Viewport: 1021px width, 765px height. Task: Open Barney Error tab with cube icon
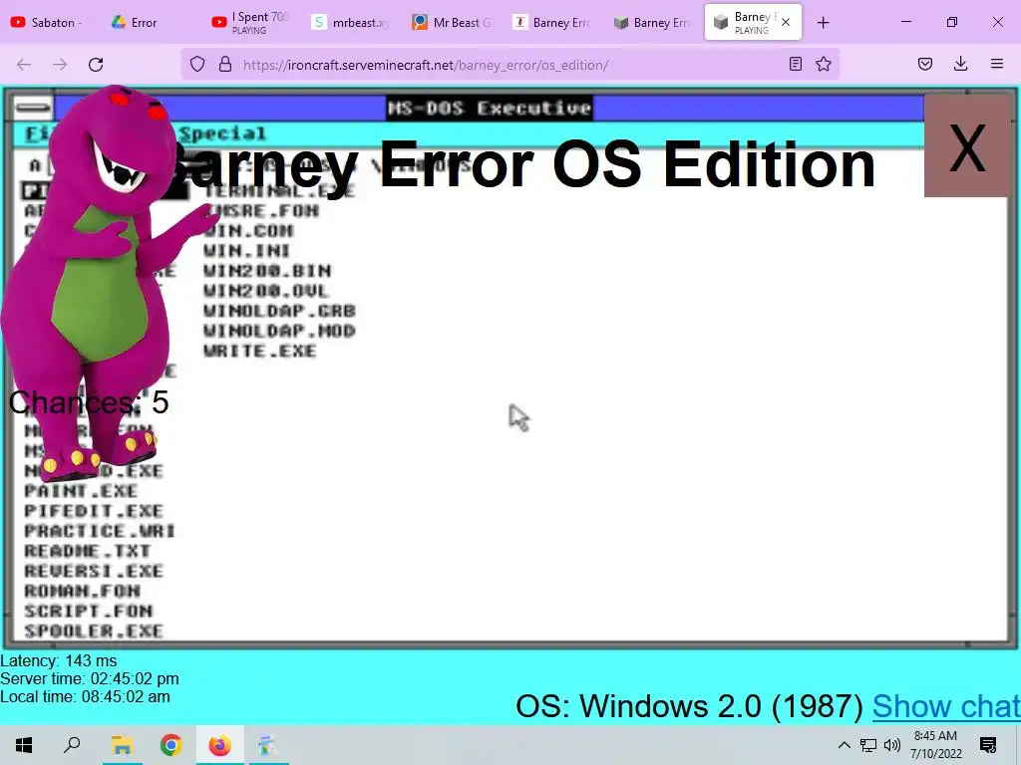pyautogui.click(x=652, y=22)
